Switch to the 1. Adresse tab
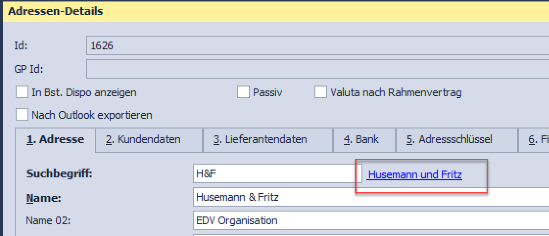Image resolution: width=549 pixels, height=236 pixels. tap(55, 140)
